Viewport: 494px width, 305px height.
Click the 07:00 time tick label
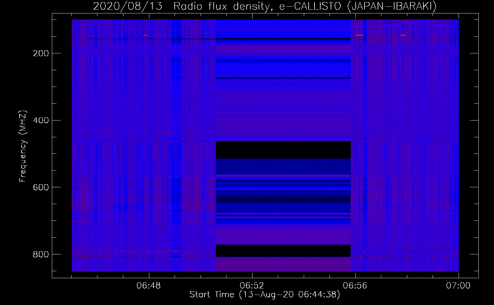458,285
